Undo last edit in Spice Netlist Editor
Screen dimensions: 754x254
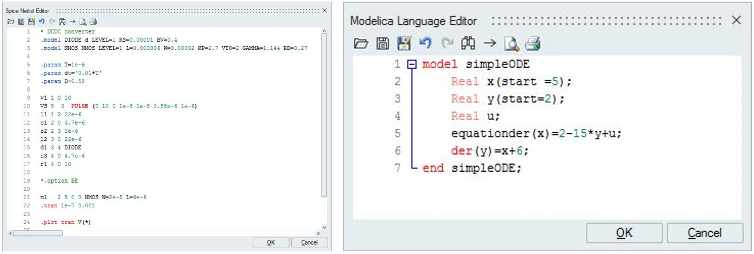click(x=41, y=22)
